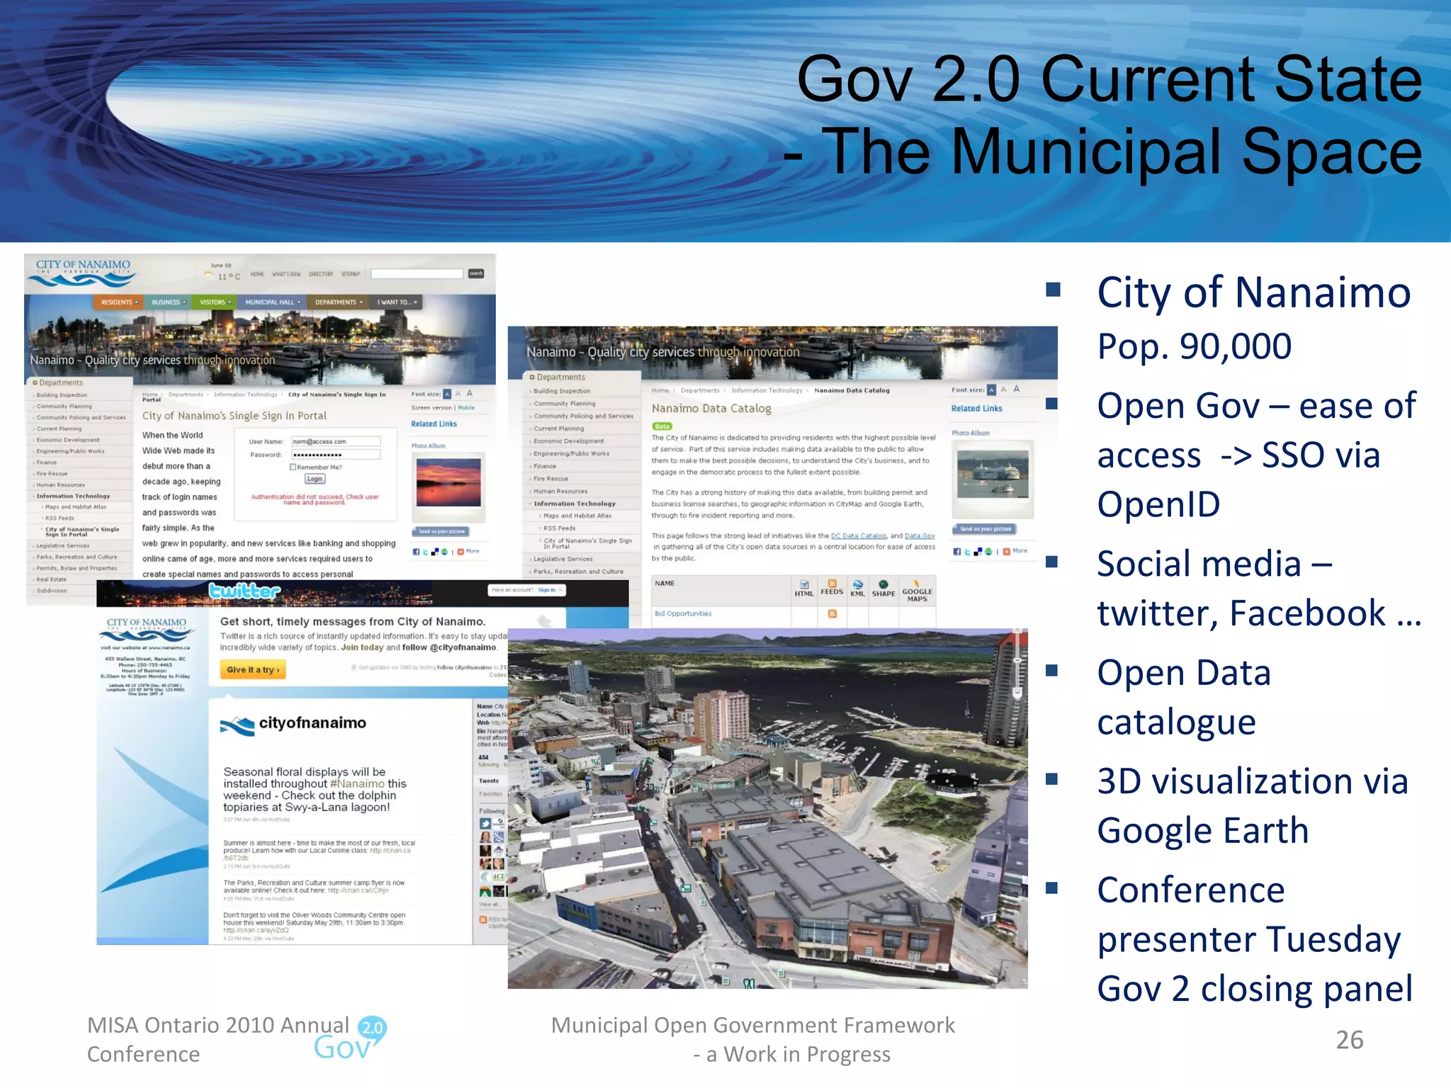Click the SHAPE icon in table header
1451x1088 pixels.
point(883,584)
